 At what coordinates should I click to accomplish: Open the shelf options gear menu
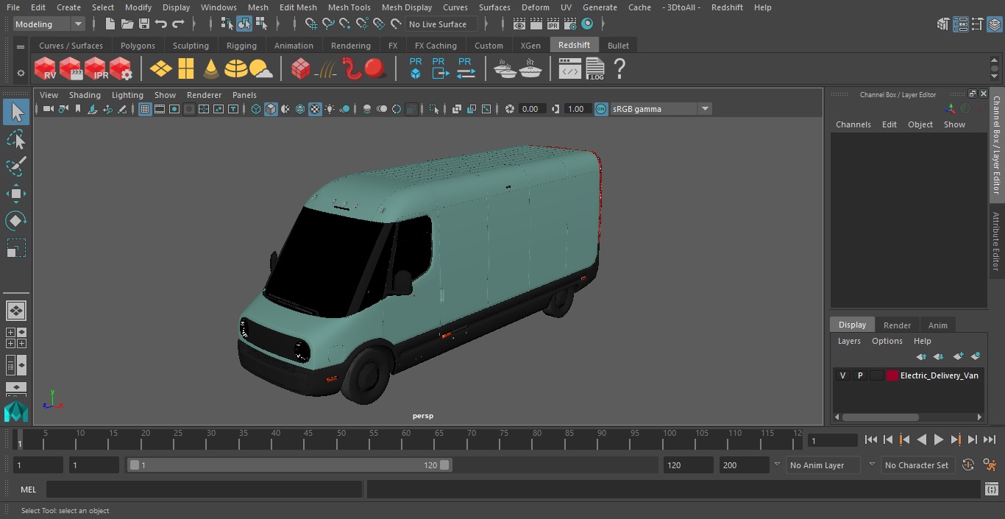click(x=21, y=73)
